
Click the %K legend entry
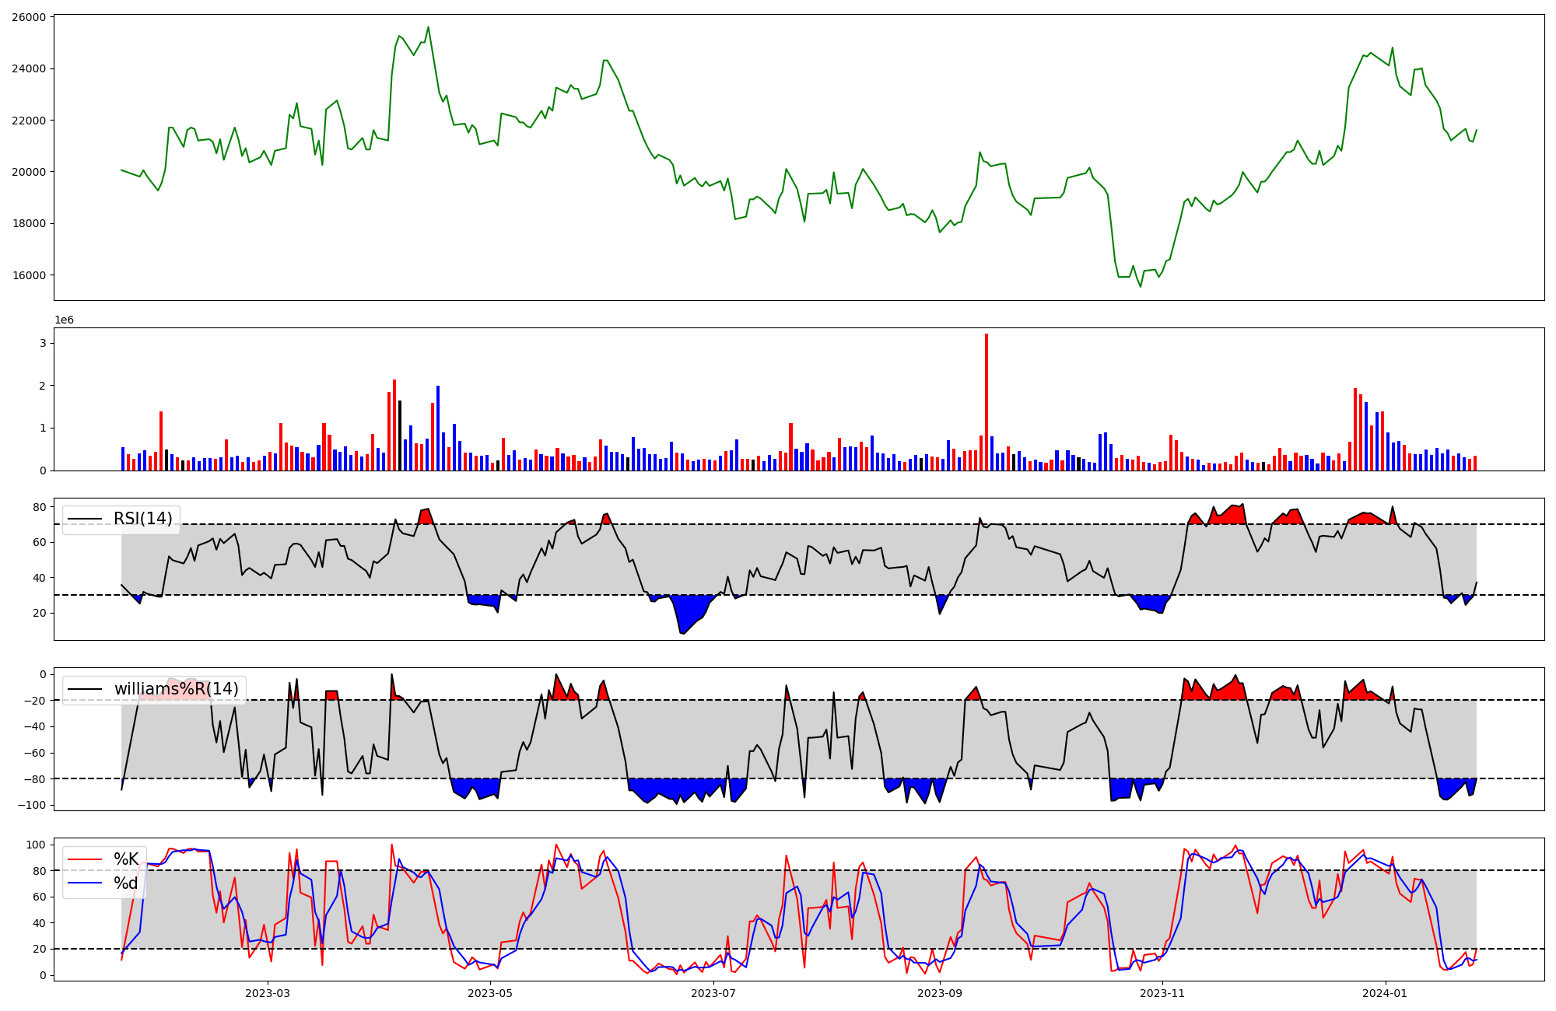[x=126, y=859]
